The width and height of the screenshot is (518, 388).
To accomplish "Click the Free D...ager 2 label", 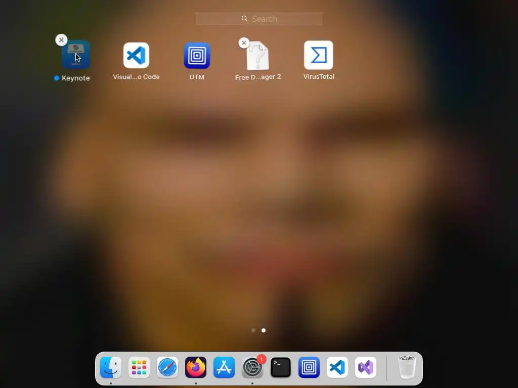I will click(x=258, y=77).
